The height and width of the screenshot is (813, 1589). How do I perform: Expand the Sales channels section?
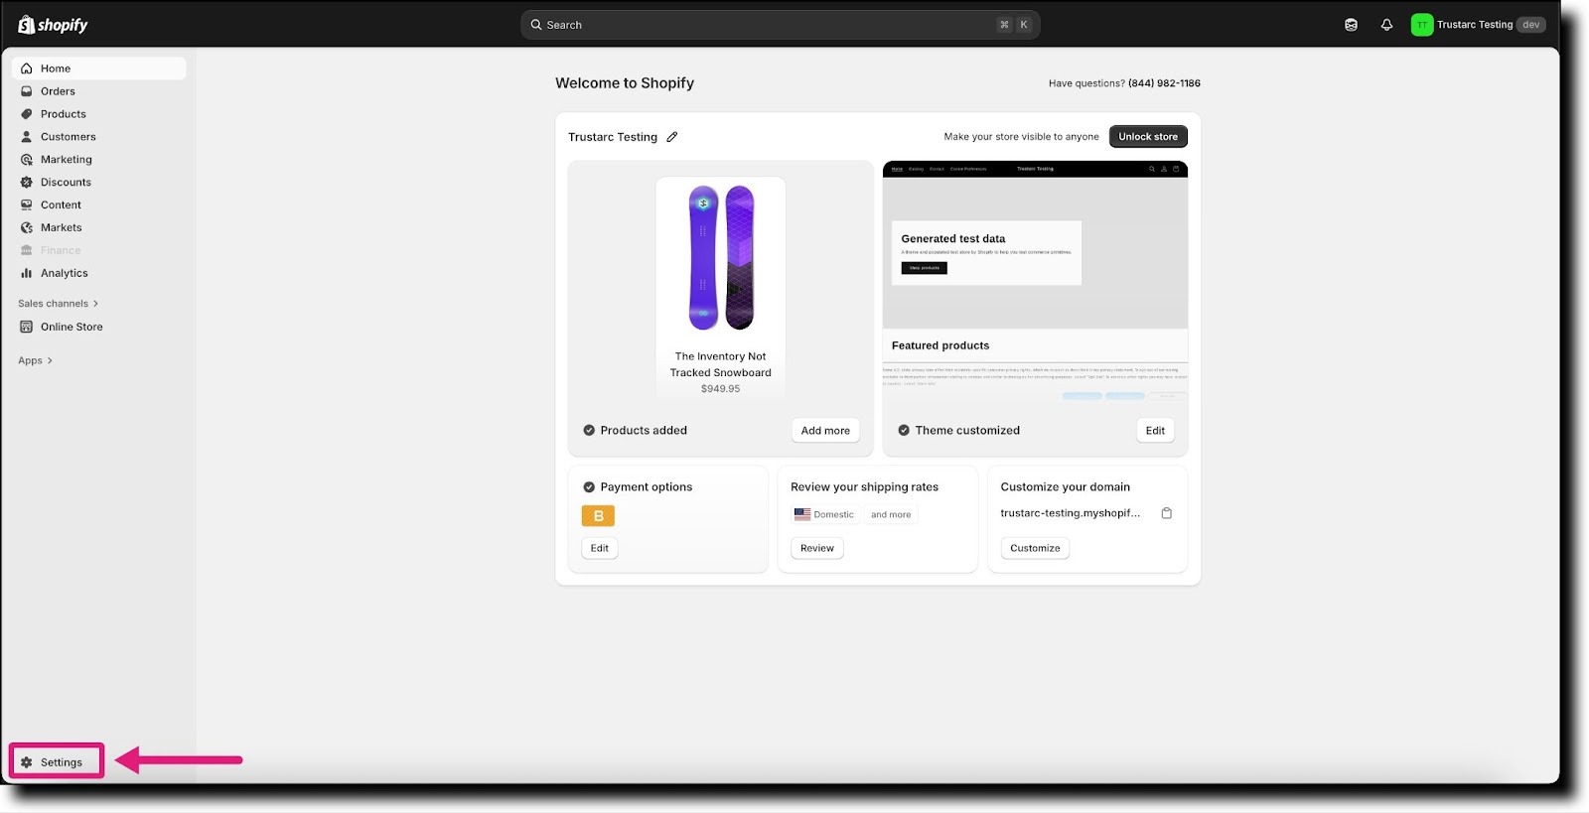tap(59, 304)
